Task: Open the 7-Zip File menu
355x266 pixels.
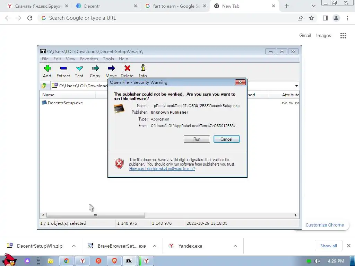Action: (x=45, y=59)
